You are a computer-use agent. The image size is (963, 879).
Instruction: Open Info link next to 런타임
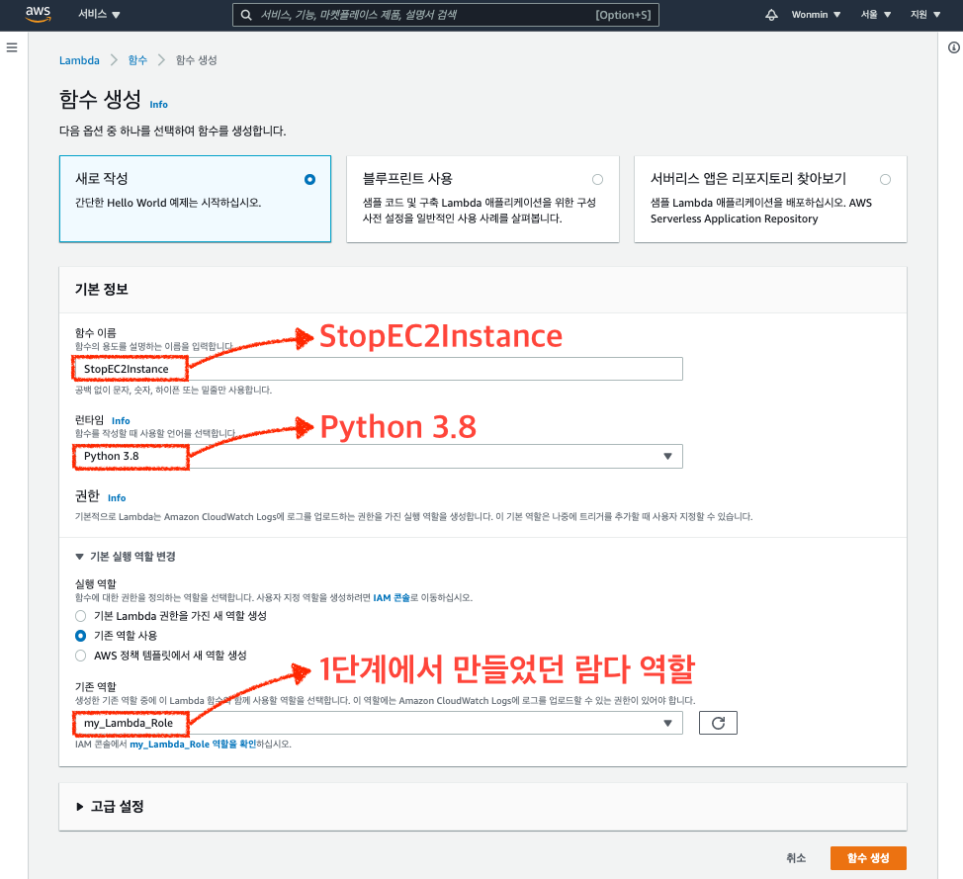121,421
